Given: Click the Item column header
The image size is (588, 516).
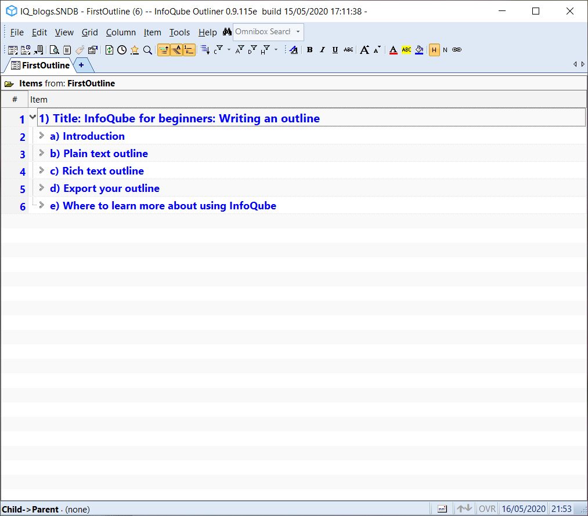Looking at the screenshot, I should [307, 100].
